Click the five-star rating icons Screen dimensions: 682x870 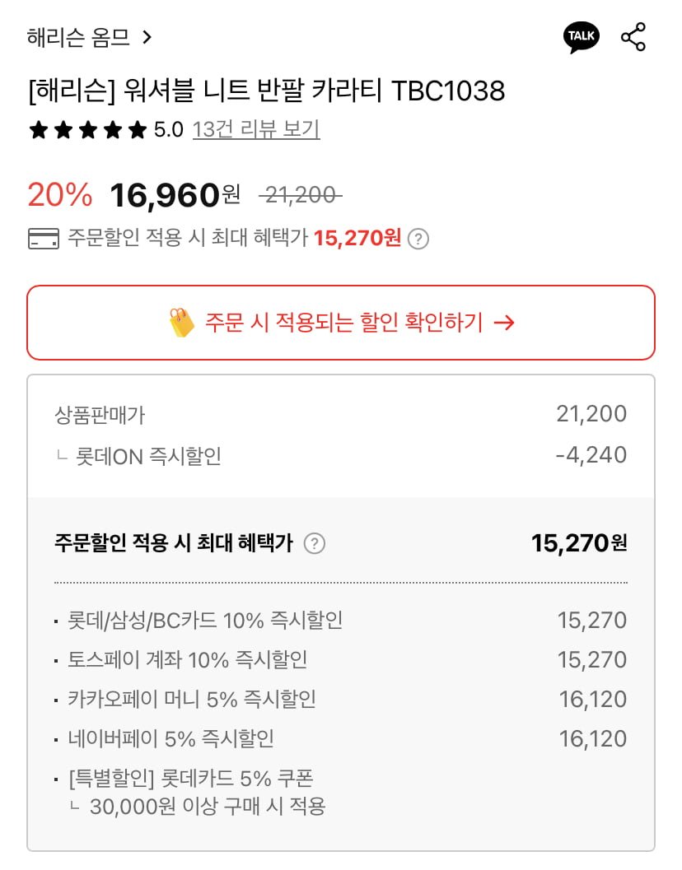(87, 130)
